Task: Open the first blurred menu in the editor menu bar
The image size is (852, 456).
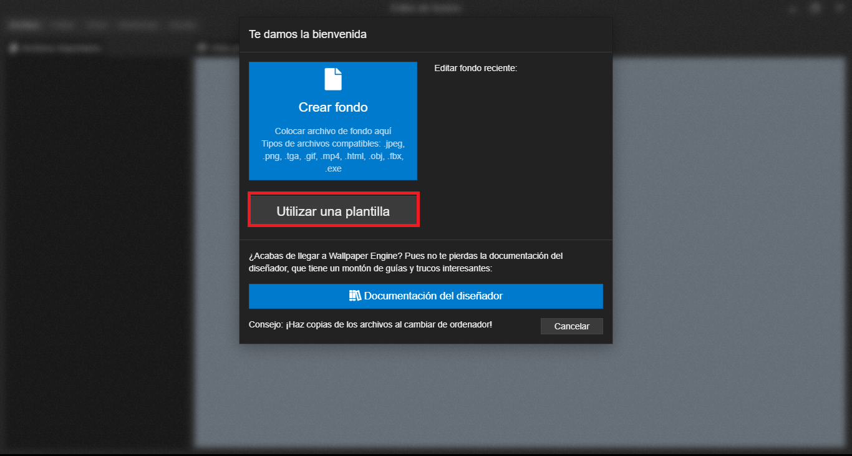Action: coord(24,26)
